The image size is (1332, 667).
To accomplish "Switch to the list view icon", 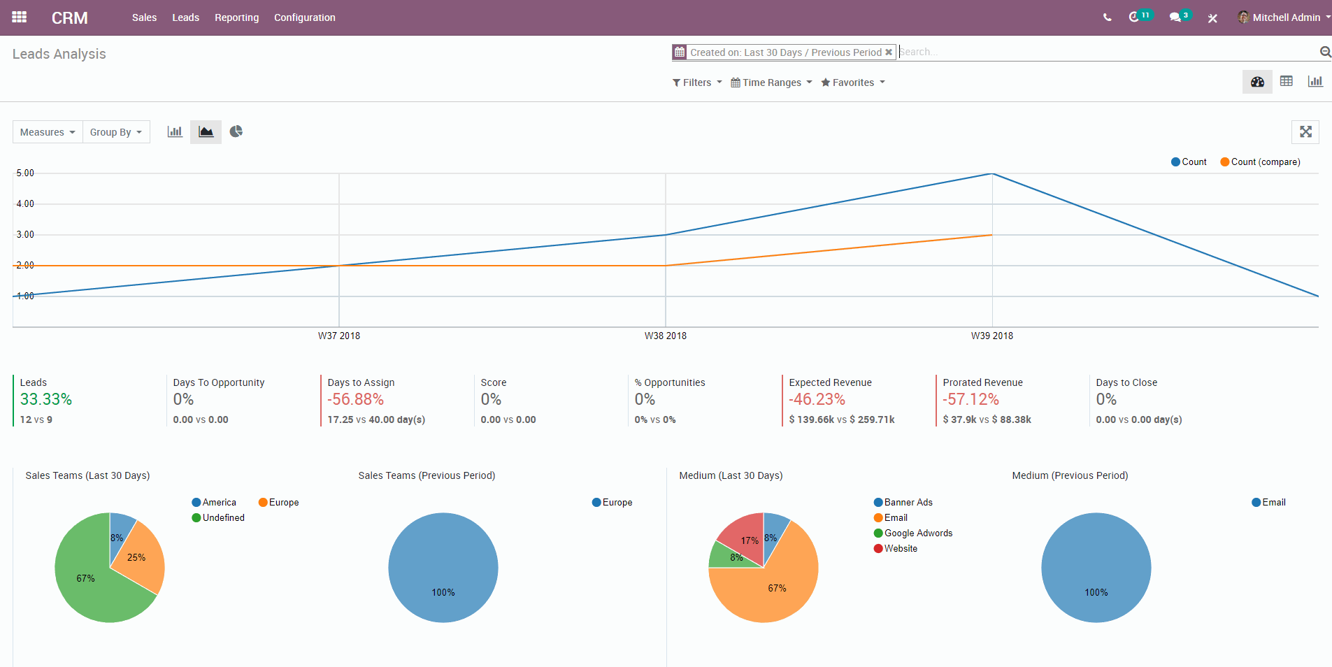I will 1287,81.
